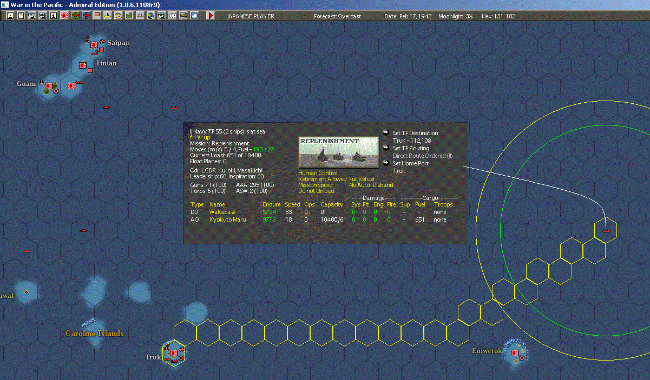Select the Saipan base flag icon
This screenshot has height=380, width=650.
coord(94,44)
